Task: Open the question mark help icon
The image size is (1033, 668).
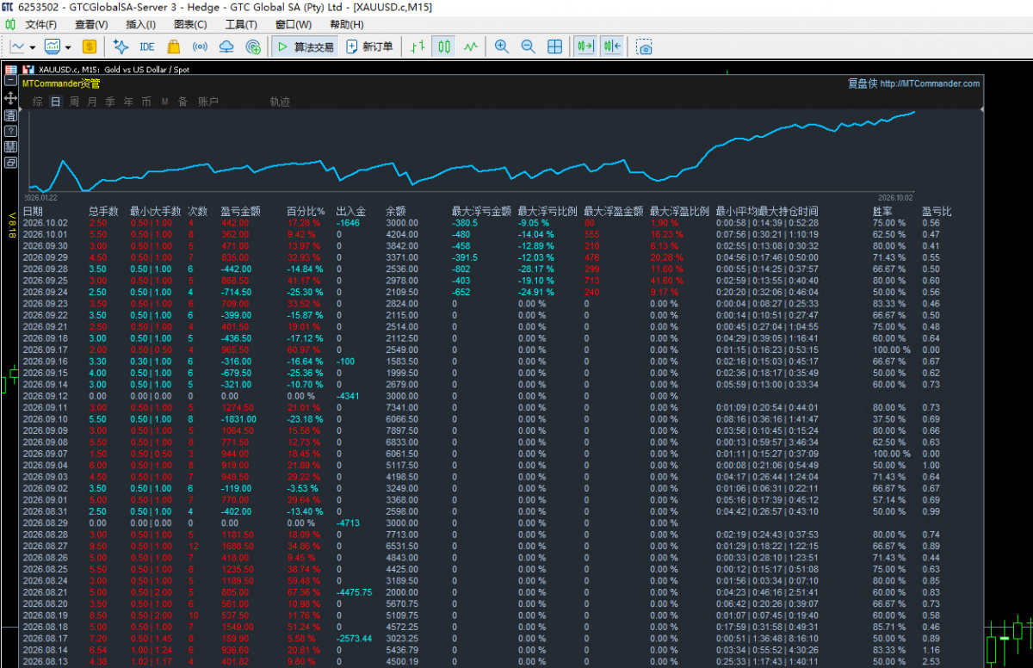Action: [10, 130]
